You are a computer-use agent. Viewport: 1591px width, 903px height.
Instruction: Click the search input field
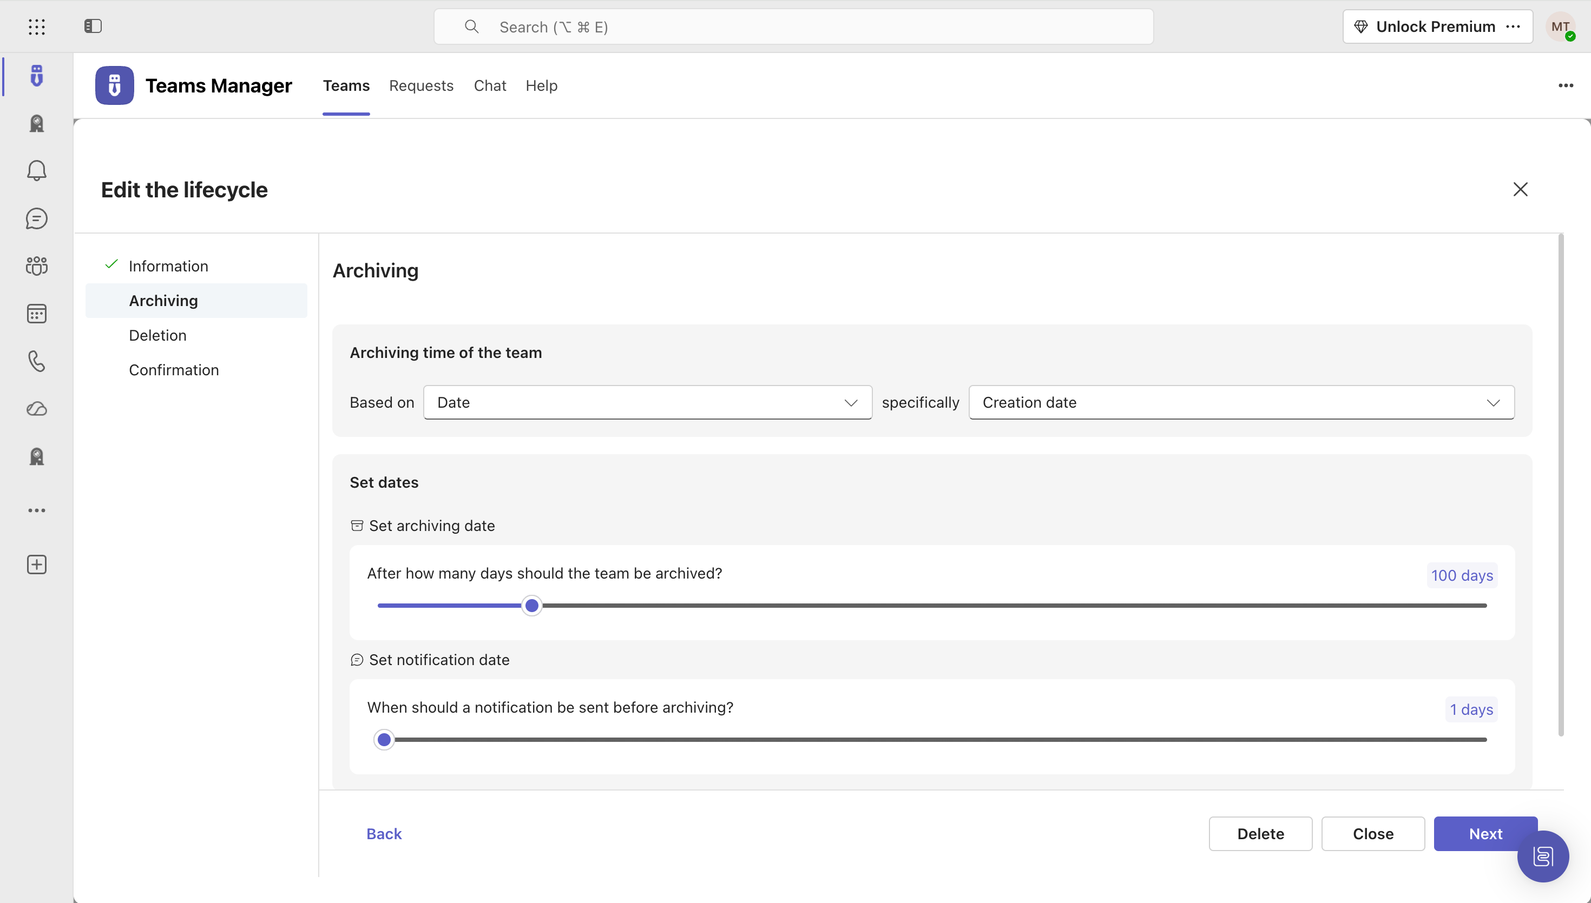coord(793,26)
